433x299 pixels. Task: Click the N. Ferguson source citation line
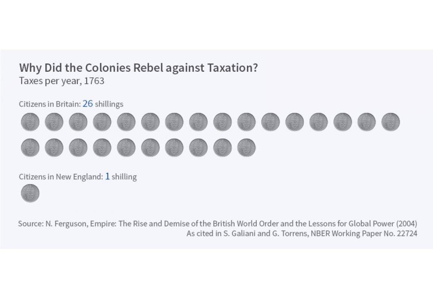click(x=217, y=223)
